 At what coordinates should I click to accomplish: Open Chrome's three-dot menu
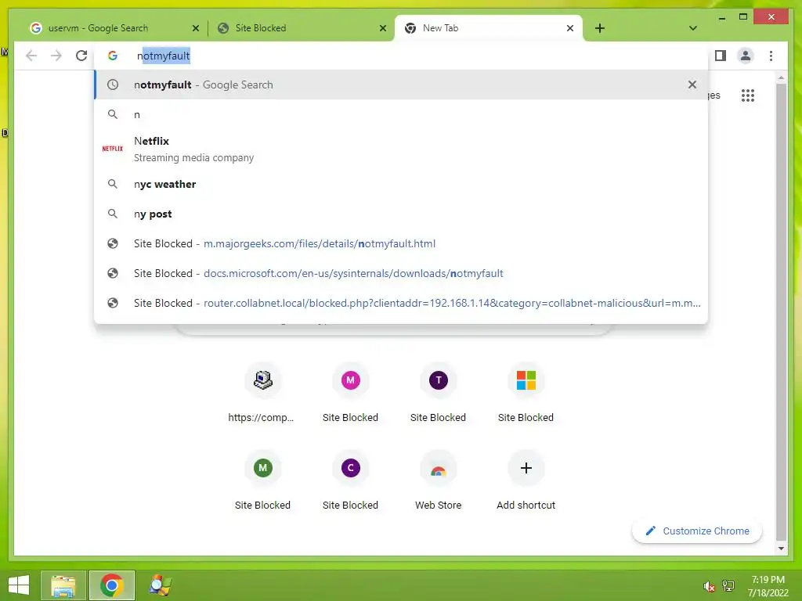click(771, 56)
